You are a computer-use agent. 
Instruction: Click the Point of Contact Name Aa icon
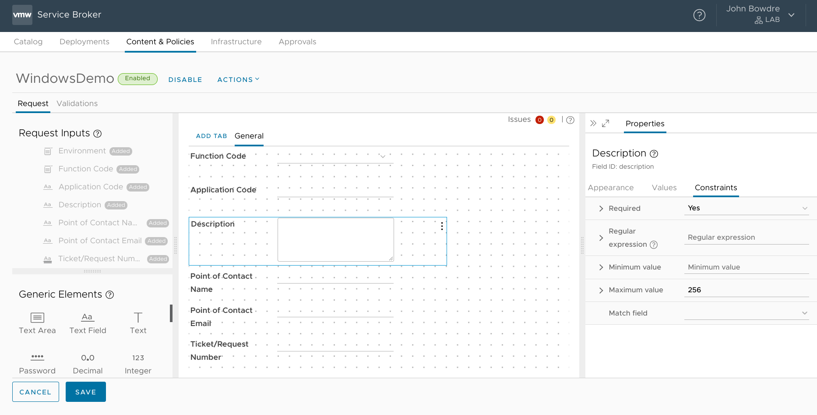48,223
